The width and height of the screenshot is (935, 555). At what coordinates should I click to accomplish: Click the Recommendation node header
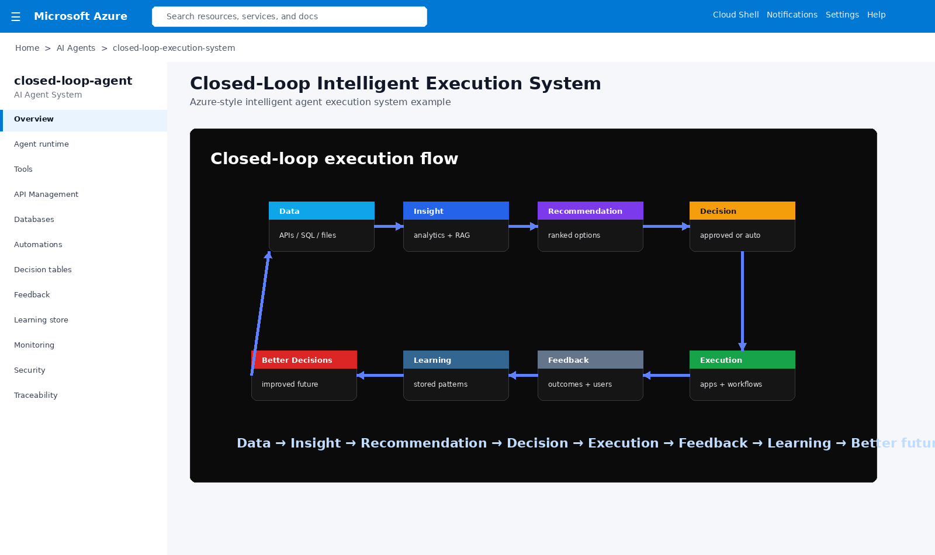(x=590, y=211)
